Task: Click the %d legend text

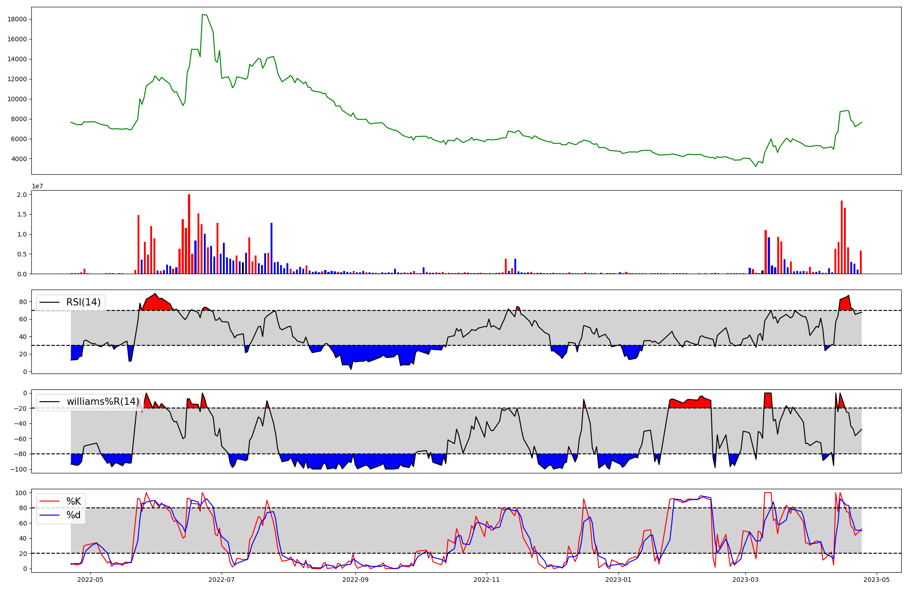Action: (x=74, y=515)
